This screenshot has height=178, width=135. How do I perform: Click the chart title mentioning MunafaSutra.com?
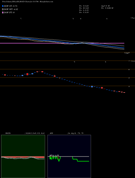[28, 2]
